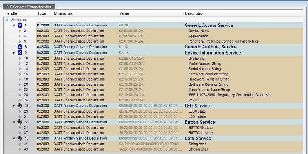Collapse the LED Service node arrow

[14, 106]
